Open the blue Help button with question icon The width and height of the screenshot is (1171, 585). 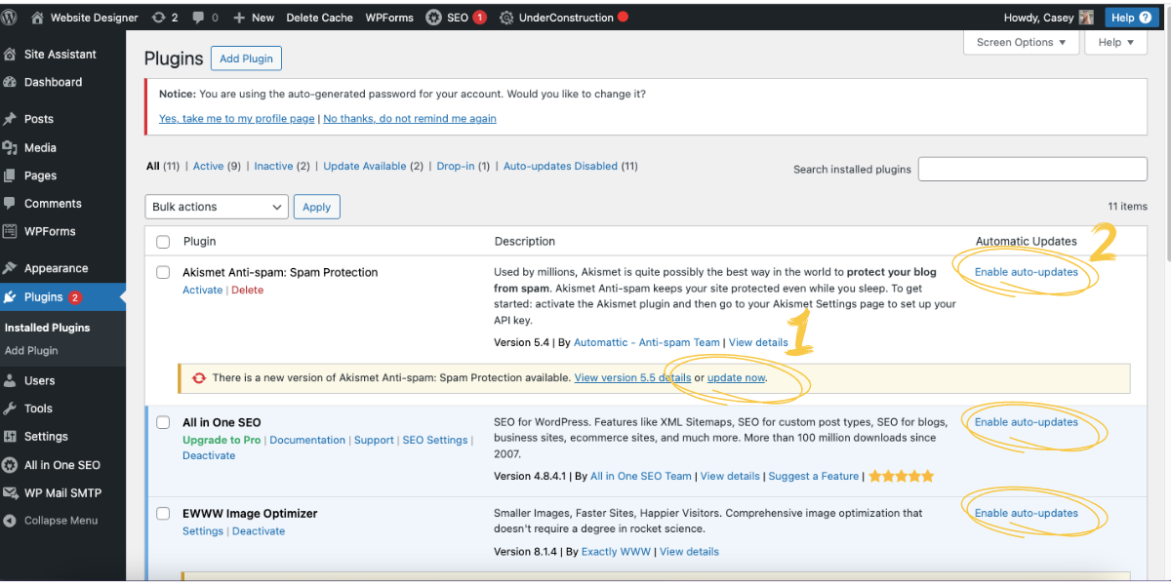pos(1130,18)
